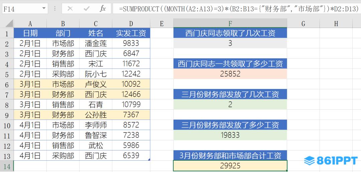Click cell with name 宋江
This screenshot has width=361, height=172.
tap(96, 64)
